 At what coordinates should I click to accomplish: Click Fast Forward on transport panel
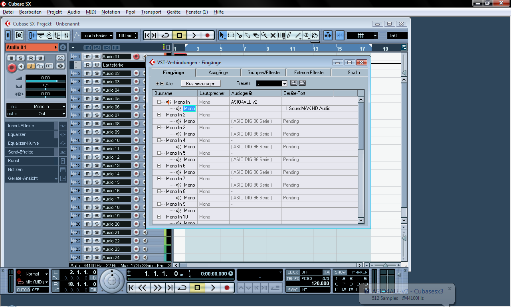point(158,287)
